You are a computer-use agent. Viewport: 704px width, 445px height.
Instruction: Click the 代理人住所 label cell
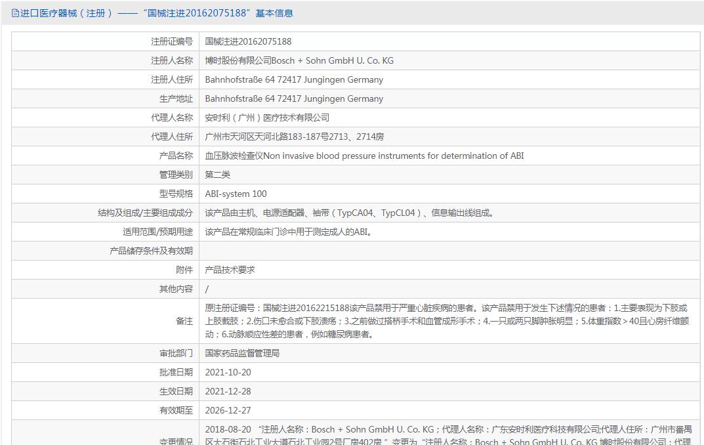106,137
